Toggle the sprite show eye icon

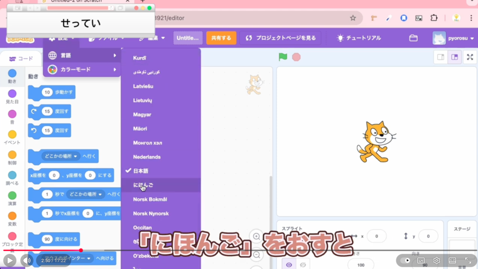289,265
